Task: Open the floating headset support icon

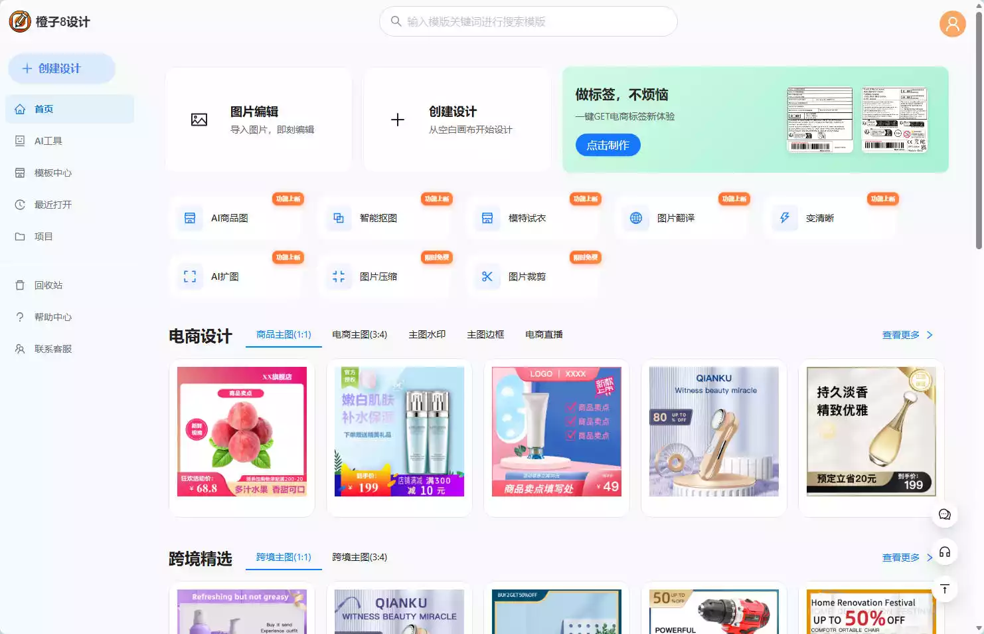Action: click(x=945, y=552)
